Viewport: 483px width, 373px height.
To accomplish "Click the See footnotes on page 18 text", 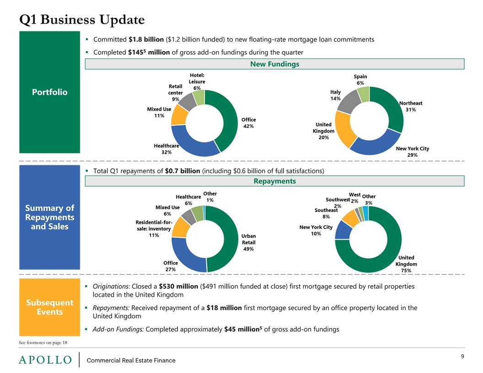I will click(x=43, y=342).
